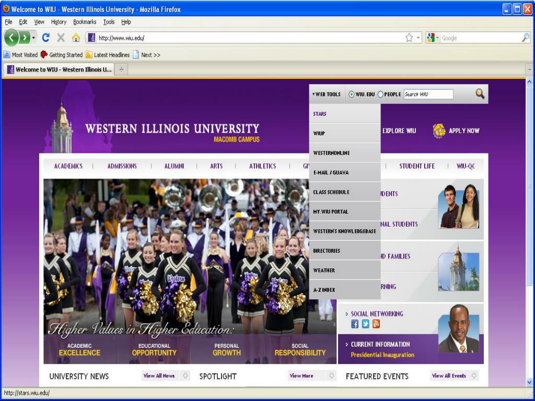535x401 pixels.
Task: Click the students photo thumbnail
Action: tap(459, 207)
